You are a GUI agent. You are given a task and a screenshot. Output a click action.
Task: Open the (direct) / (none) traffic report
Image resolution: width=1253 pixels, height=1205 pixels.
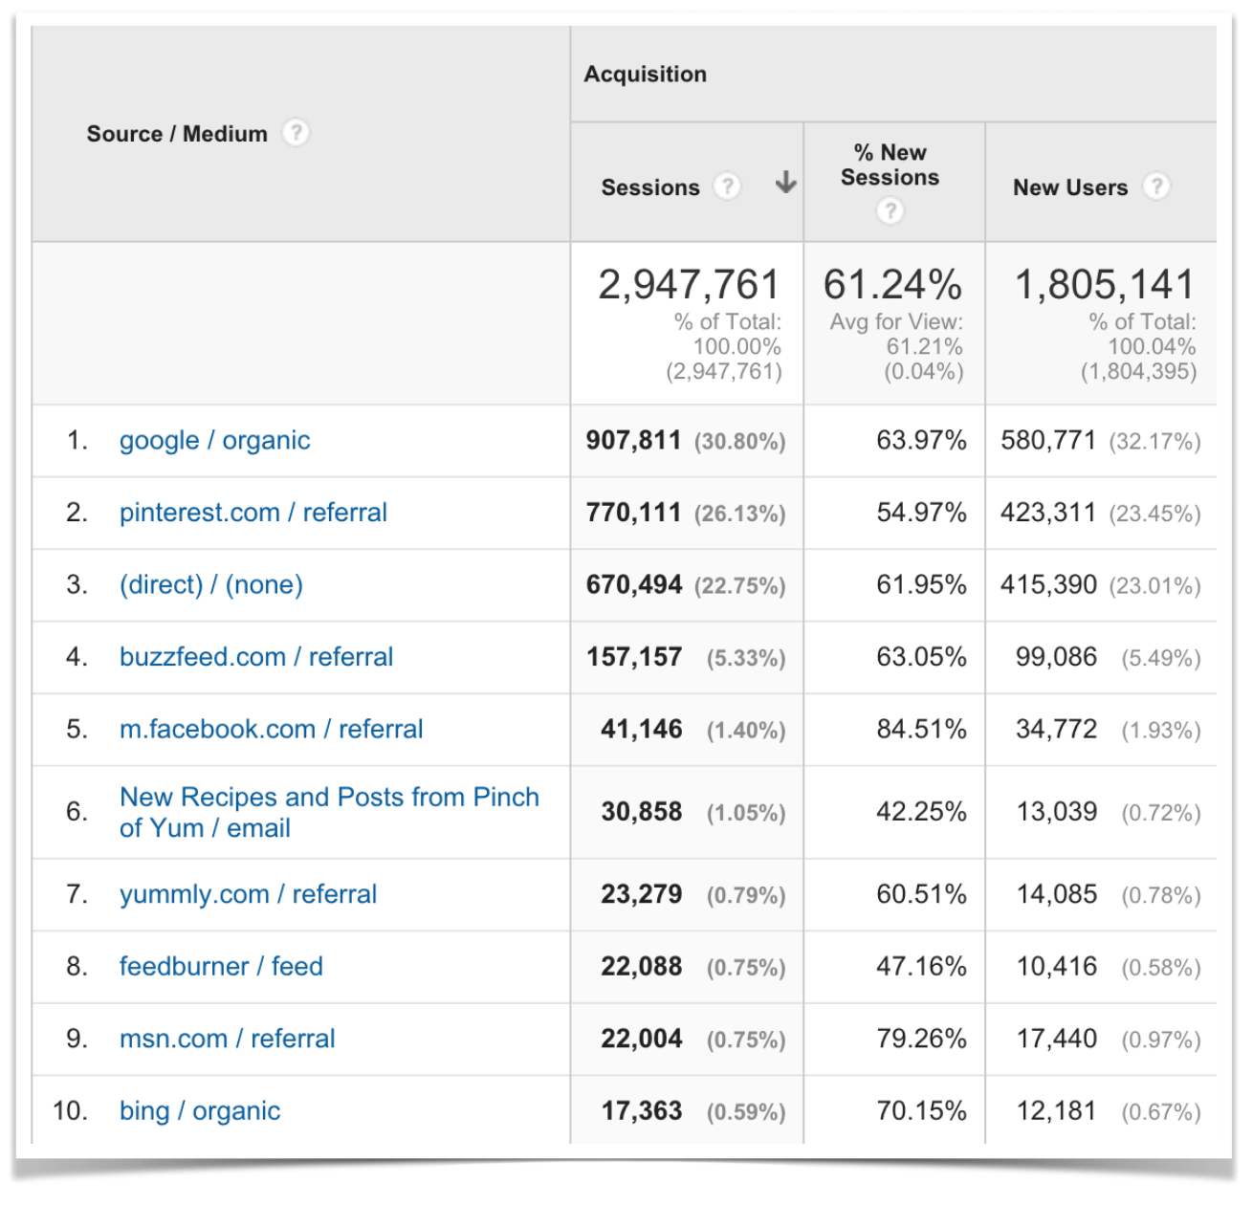[210, 584]
